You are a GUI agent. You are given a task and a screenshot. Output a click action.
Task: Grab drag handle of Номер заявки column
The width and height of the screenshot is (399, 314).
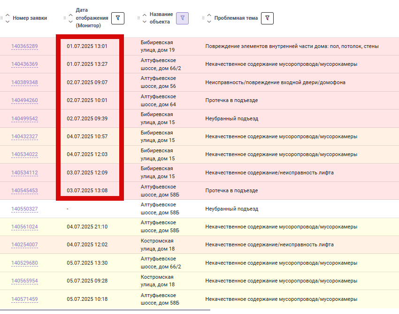[x=1, y=18]
